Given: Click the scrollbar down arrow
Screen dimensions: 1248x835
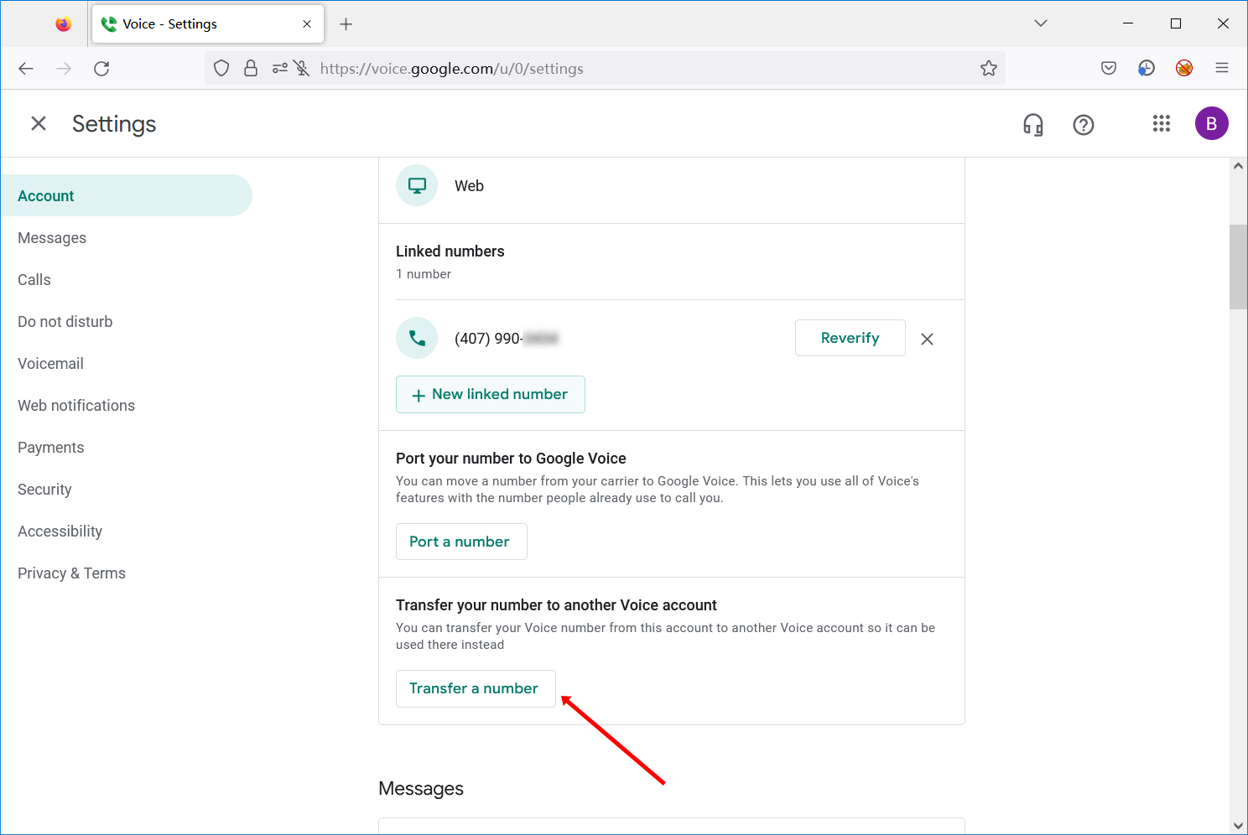Looking at the screenshot, I should click(1238, 826).
